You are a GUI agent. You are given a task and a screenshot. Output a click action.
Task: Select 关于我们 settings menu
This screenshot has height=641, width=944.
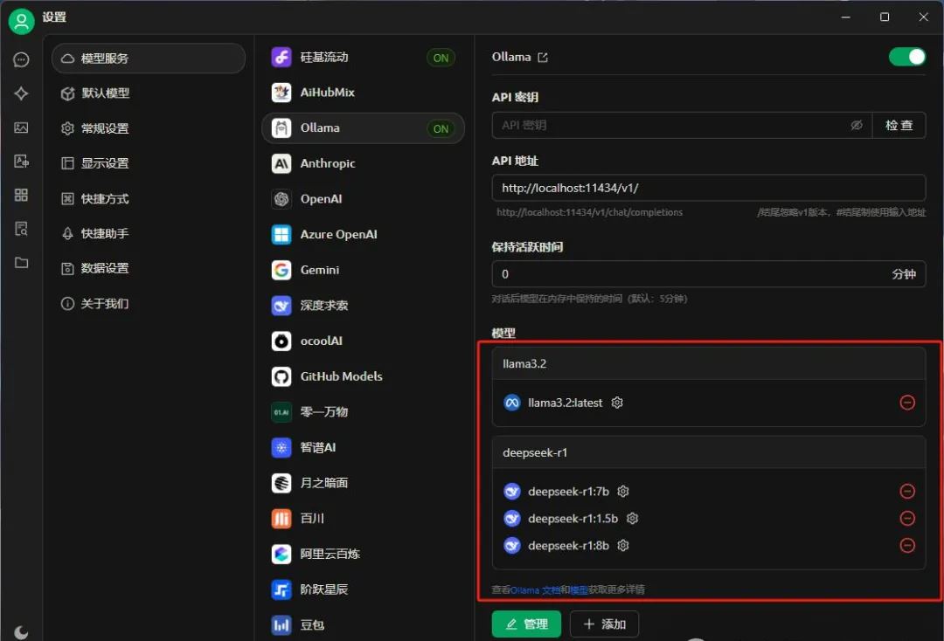(x=148, y=303)
